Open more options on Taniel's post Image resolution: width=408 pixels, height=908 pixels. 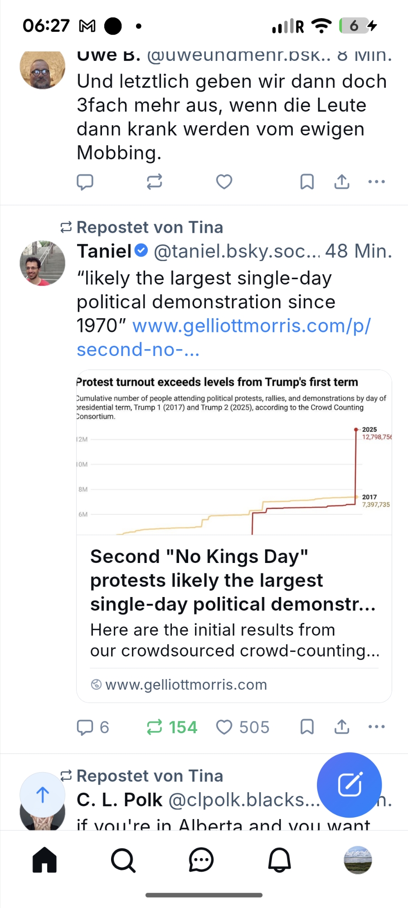pos(376,727)
